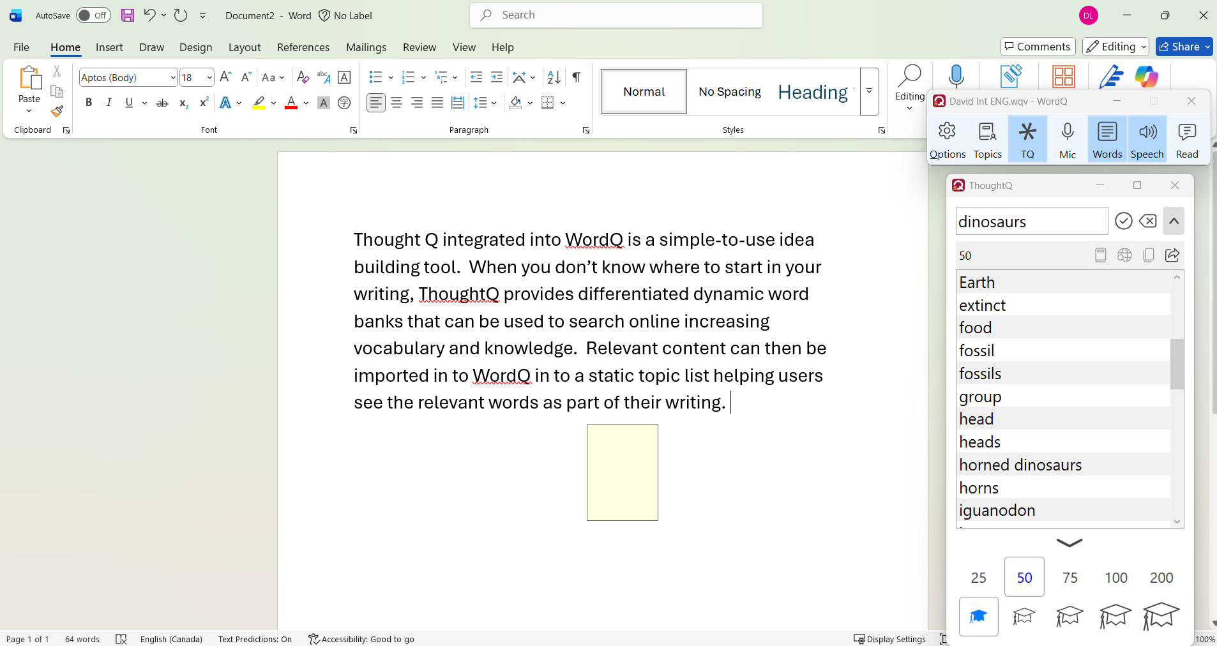The height and width of the screenshot is (646, 1217).
Task: Open the font name dropdown
Action: click(x=172, y=77)
